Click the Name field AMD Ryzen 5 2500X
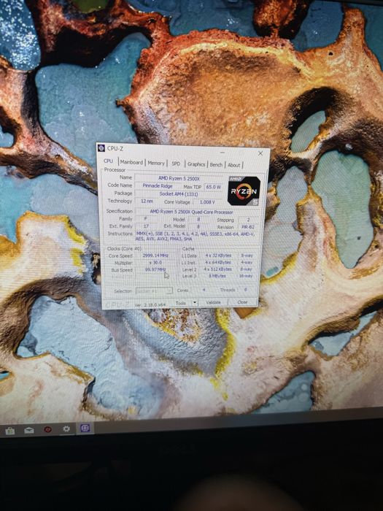 [179, 178]
